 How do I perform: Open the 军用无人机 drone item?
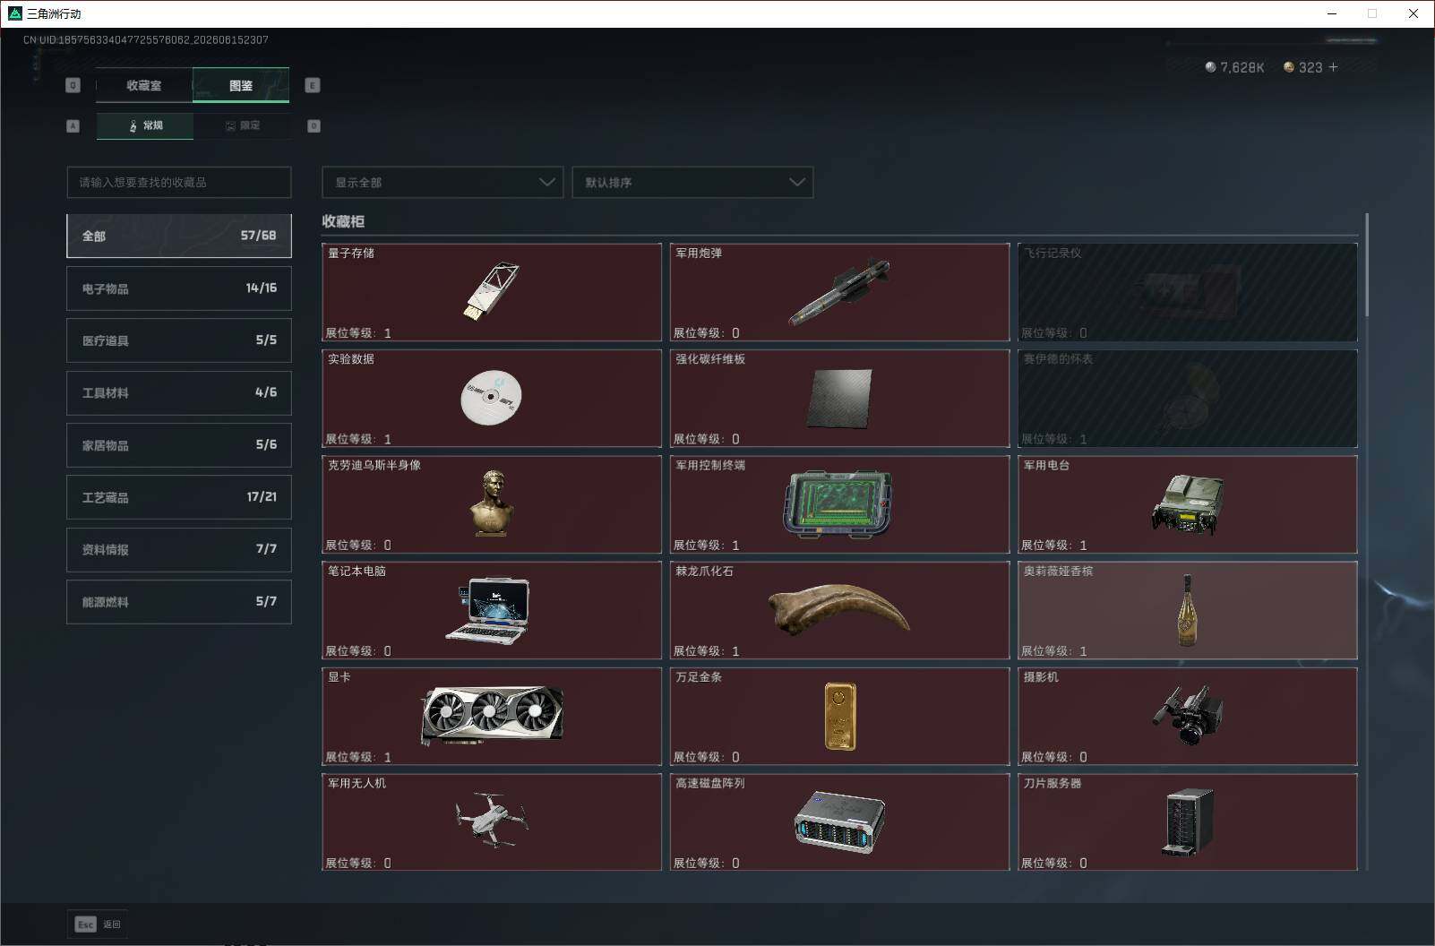pyautogui.click(x=492, y=821)
